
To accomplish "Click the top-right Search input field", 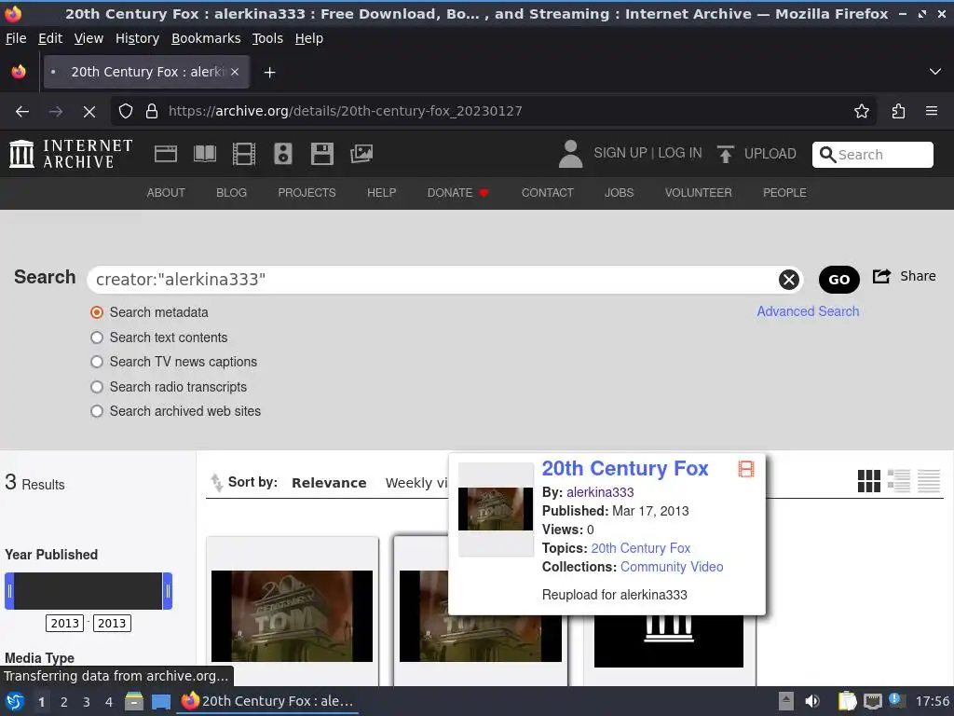I will tap(872, 155).
